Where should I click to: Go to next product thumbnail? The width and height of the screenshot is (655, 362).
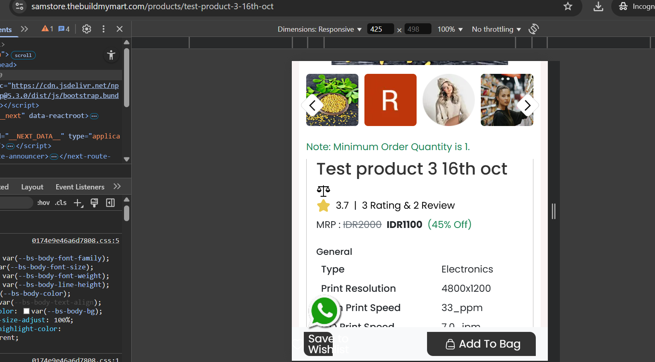(x=527, y=105)
